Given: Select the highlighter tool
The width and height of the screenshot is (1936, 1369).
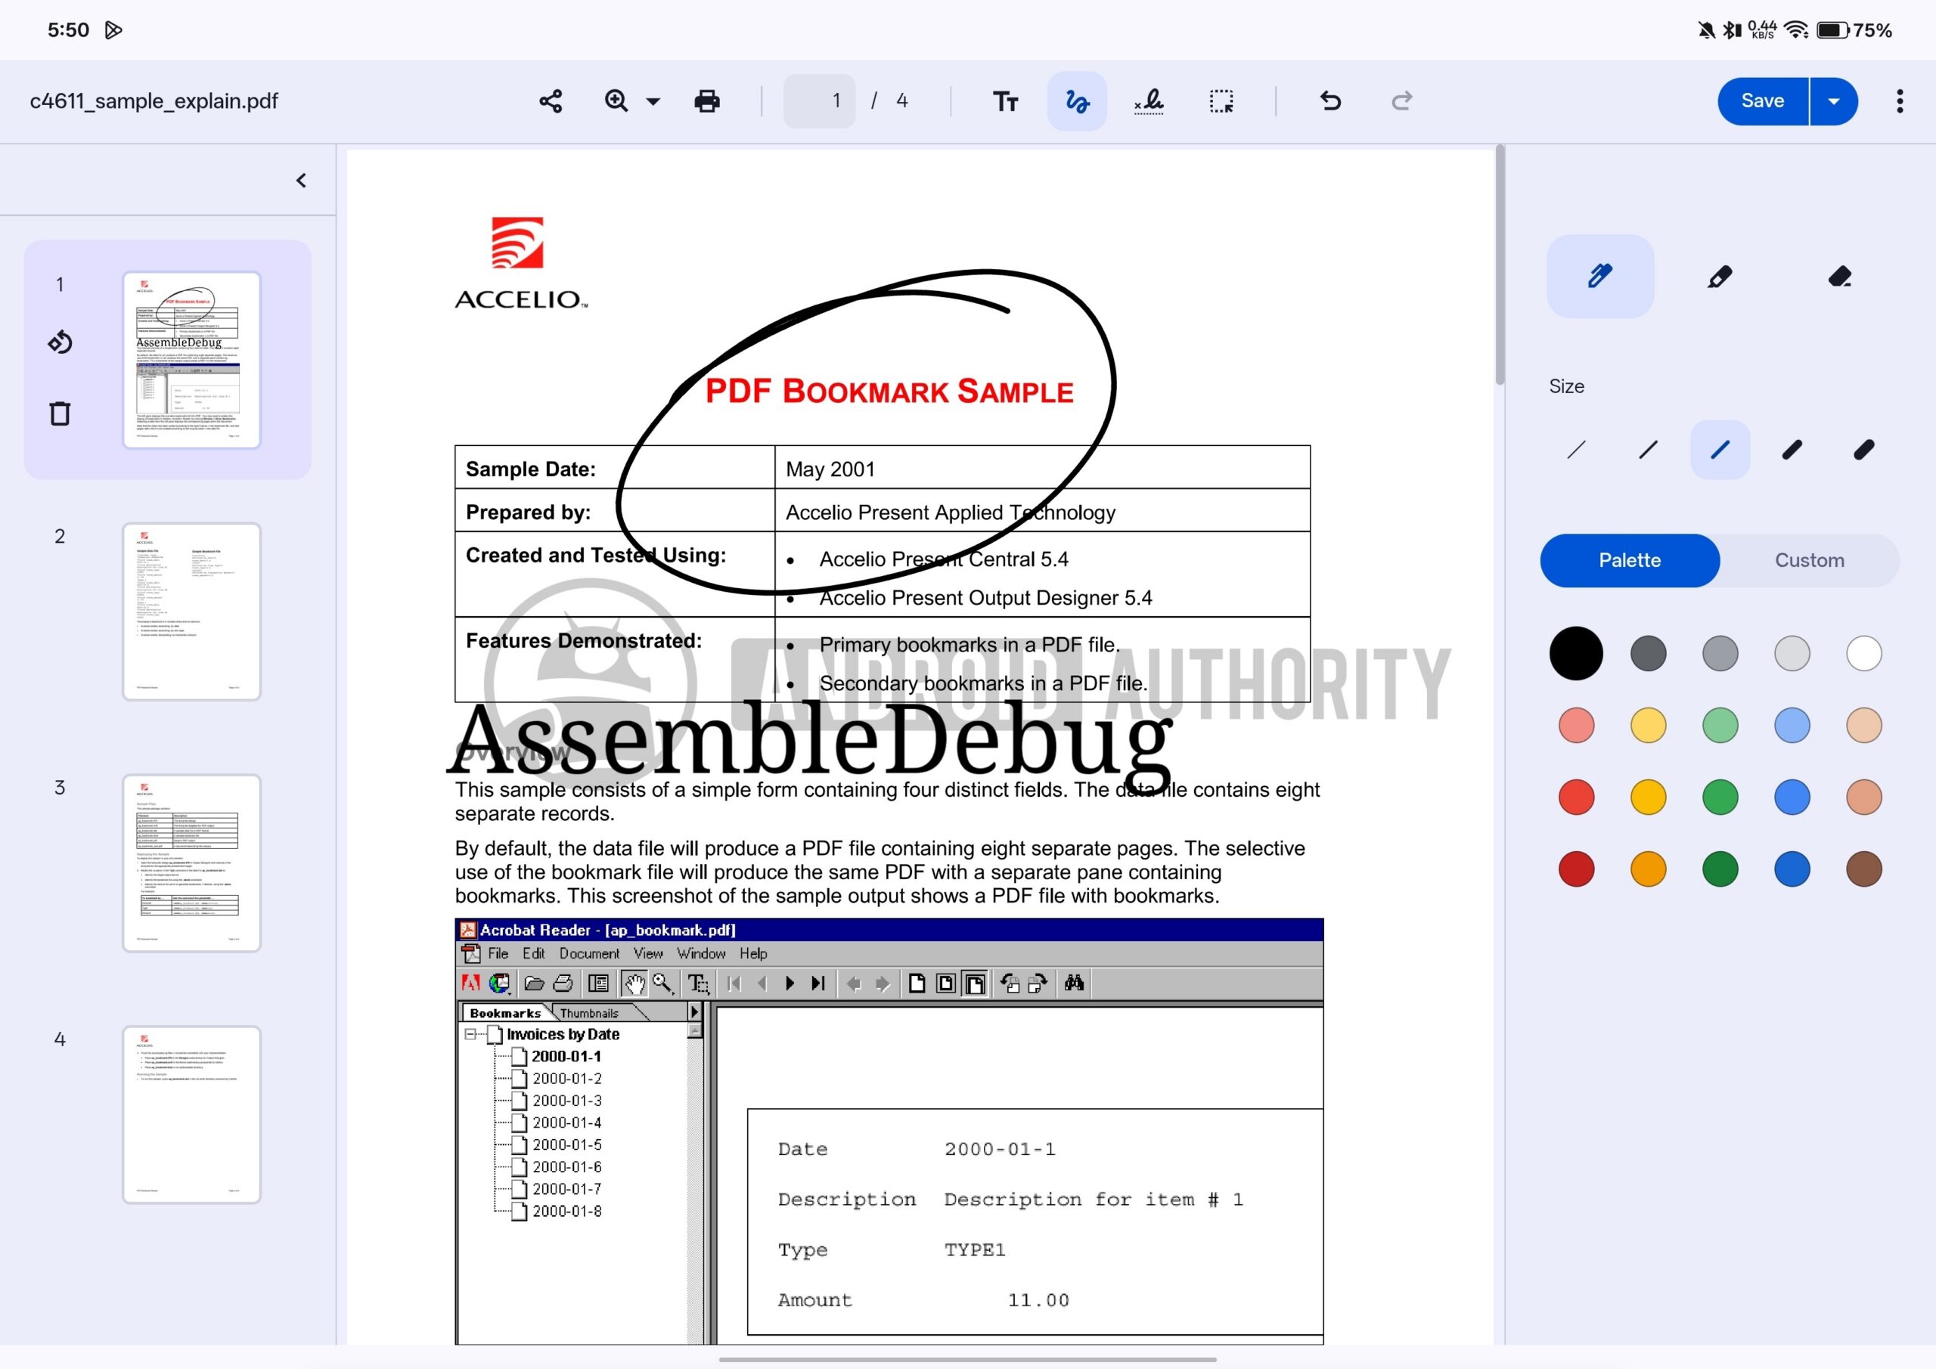Looking at the screenshot, I should [1719, 276].
